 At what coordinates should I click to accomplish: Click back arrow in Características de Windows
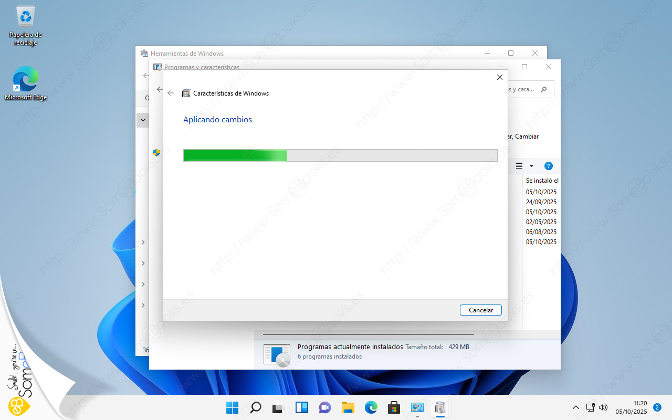[x=171, y=93]
